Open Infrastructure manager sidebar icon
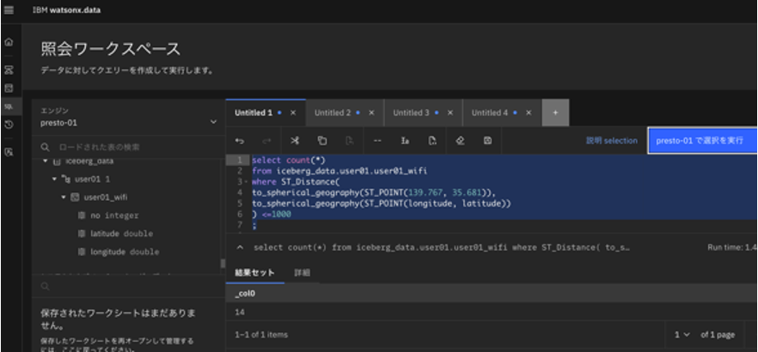Screen dimensions: 758x352 [9, 70]
